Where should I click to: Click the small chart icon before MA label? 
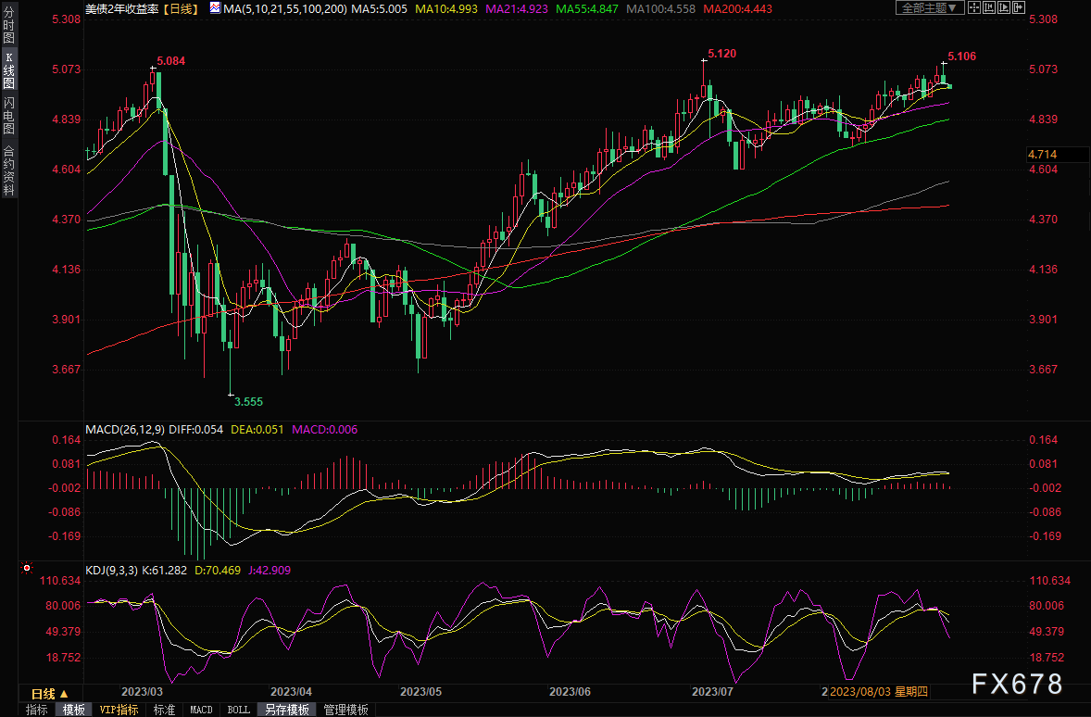click(x=215, y=8)
